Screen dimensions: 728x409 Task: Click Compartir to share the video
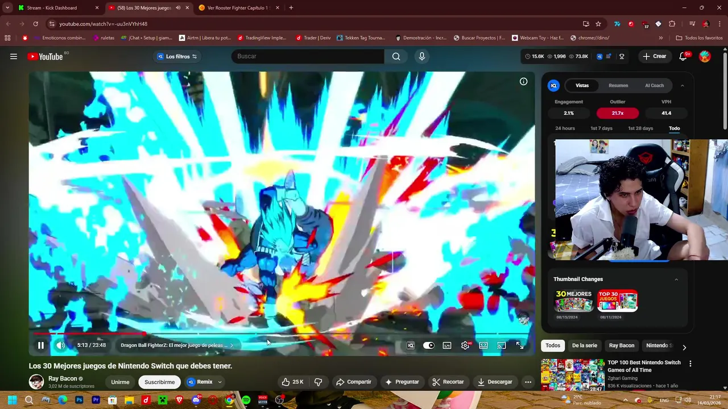tap(353, 382)
